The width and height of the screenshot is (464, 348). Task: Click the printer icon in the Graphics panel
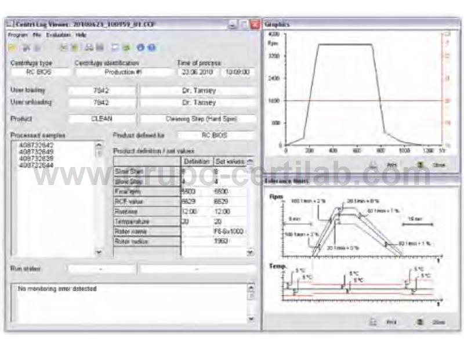click(374, 165)
